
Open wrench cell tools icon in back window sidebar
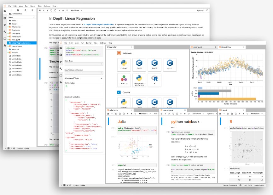point(5,32)
